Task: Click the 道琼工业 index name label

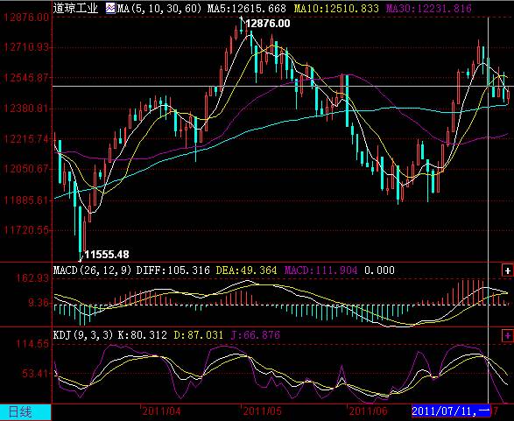Action: (75, 8)
